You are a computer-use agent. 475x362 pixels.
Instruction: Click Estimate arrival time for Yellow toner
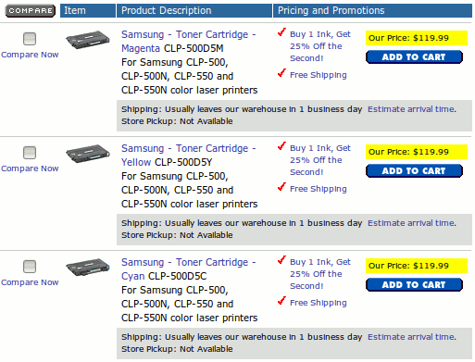coord(412,223)
